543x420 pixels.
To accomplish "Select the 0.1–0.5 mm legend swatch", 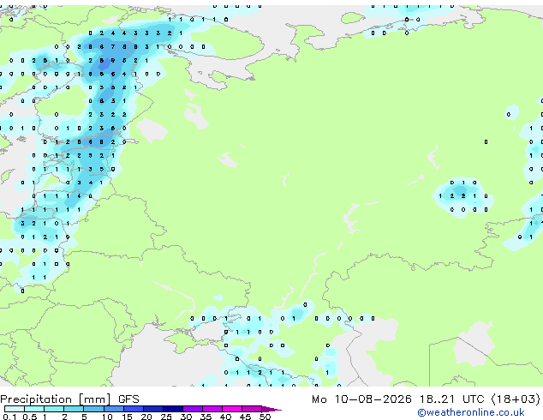I will [x=15, y=409].
